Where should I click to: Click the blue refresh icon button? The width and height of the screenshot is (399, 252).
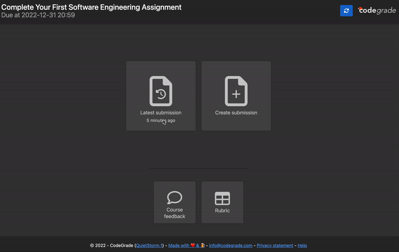point(346,10)
